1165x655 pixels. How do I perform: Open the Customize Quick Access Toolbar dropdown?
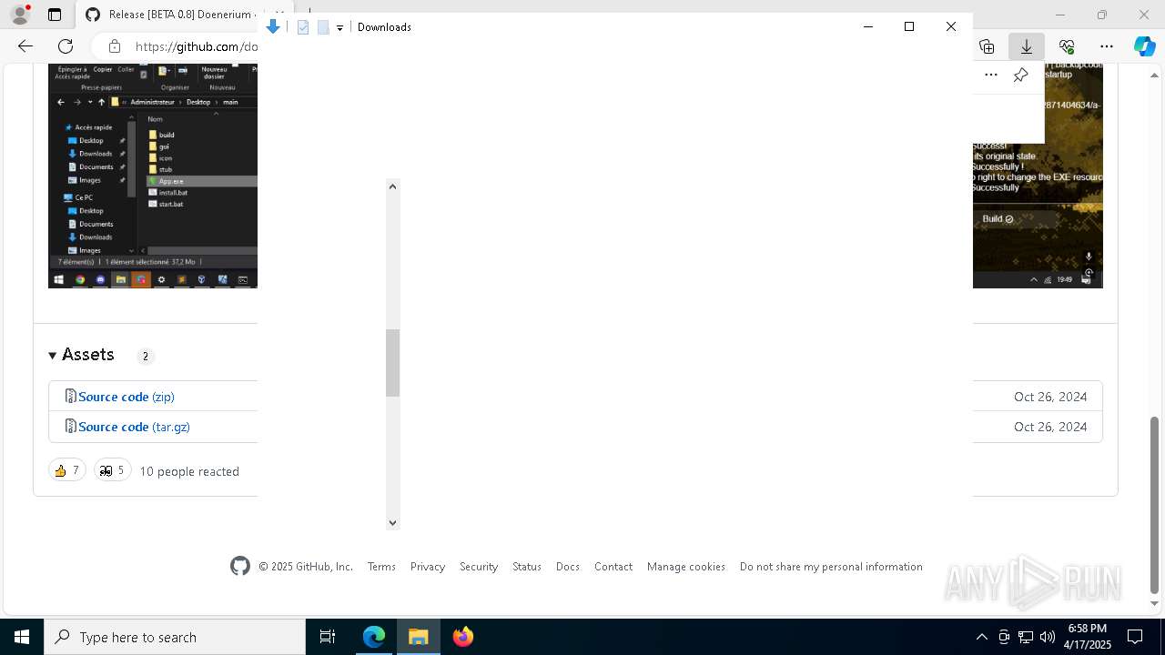coord(339,28)
